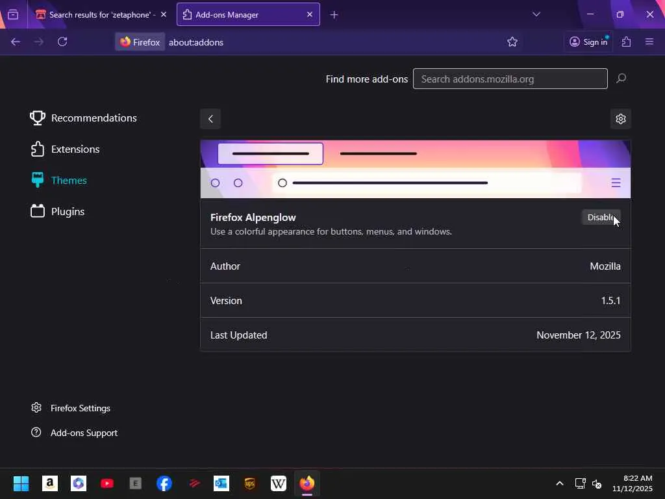This screenshot has height=499, width=665.
Task: Open Plugins section in sidebar
Action: (x=58, y=211)
